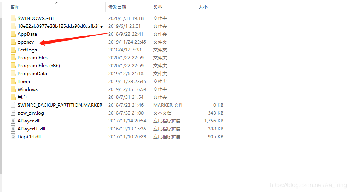Click the date 2020/1/31 19:18
Image resolution: width=350 pixels, height=192 pixels.
pyautogui.click(x=126, y=18)
